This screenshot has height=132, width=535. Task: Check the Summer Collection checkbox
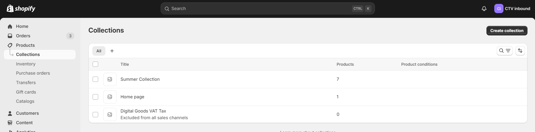95,79
